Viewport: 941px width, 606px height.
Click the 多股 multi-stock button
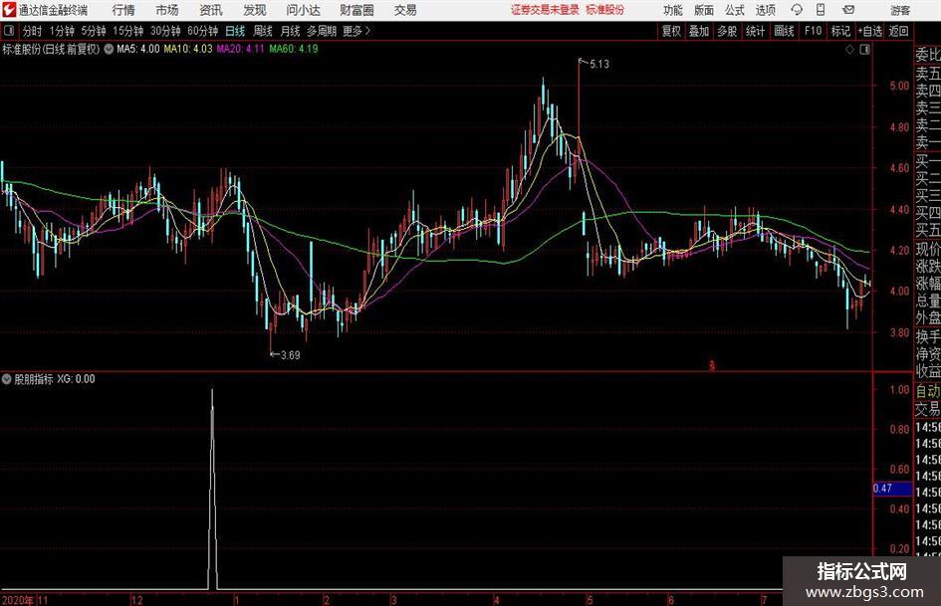pos(727,31)
